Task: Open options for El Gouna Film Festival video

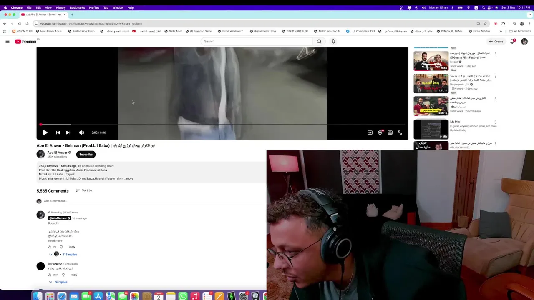Action: coord(496,54)
